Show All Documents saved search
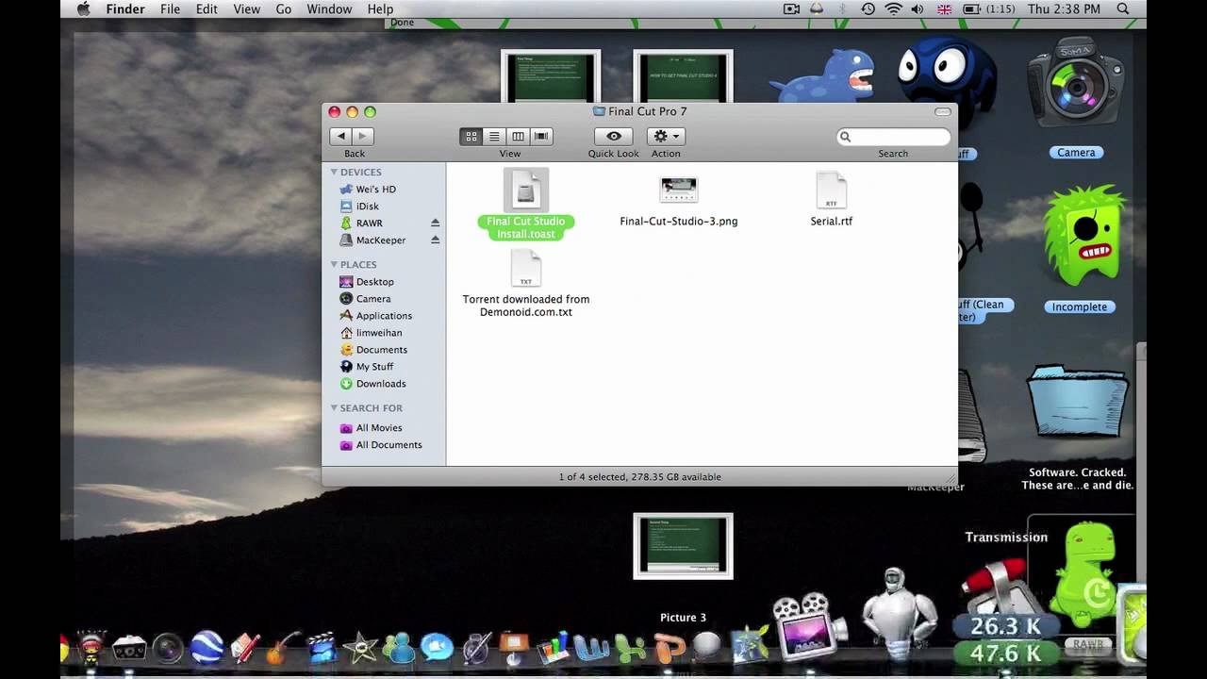 [388, 445]
